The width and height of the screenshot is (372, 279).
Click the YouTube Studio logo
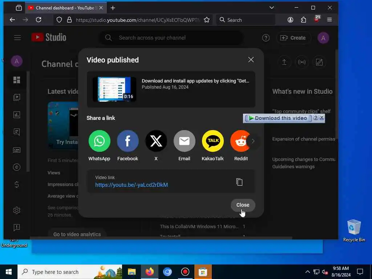pyautogui.click(x=49, y=37)
